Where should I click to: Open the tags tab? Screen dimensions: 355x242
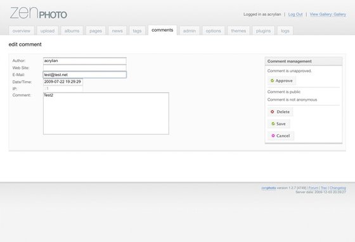point(137,31)
